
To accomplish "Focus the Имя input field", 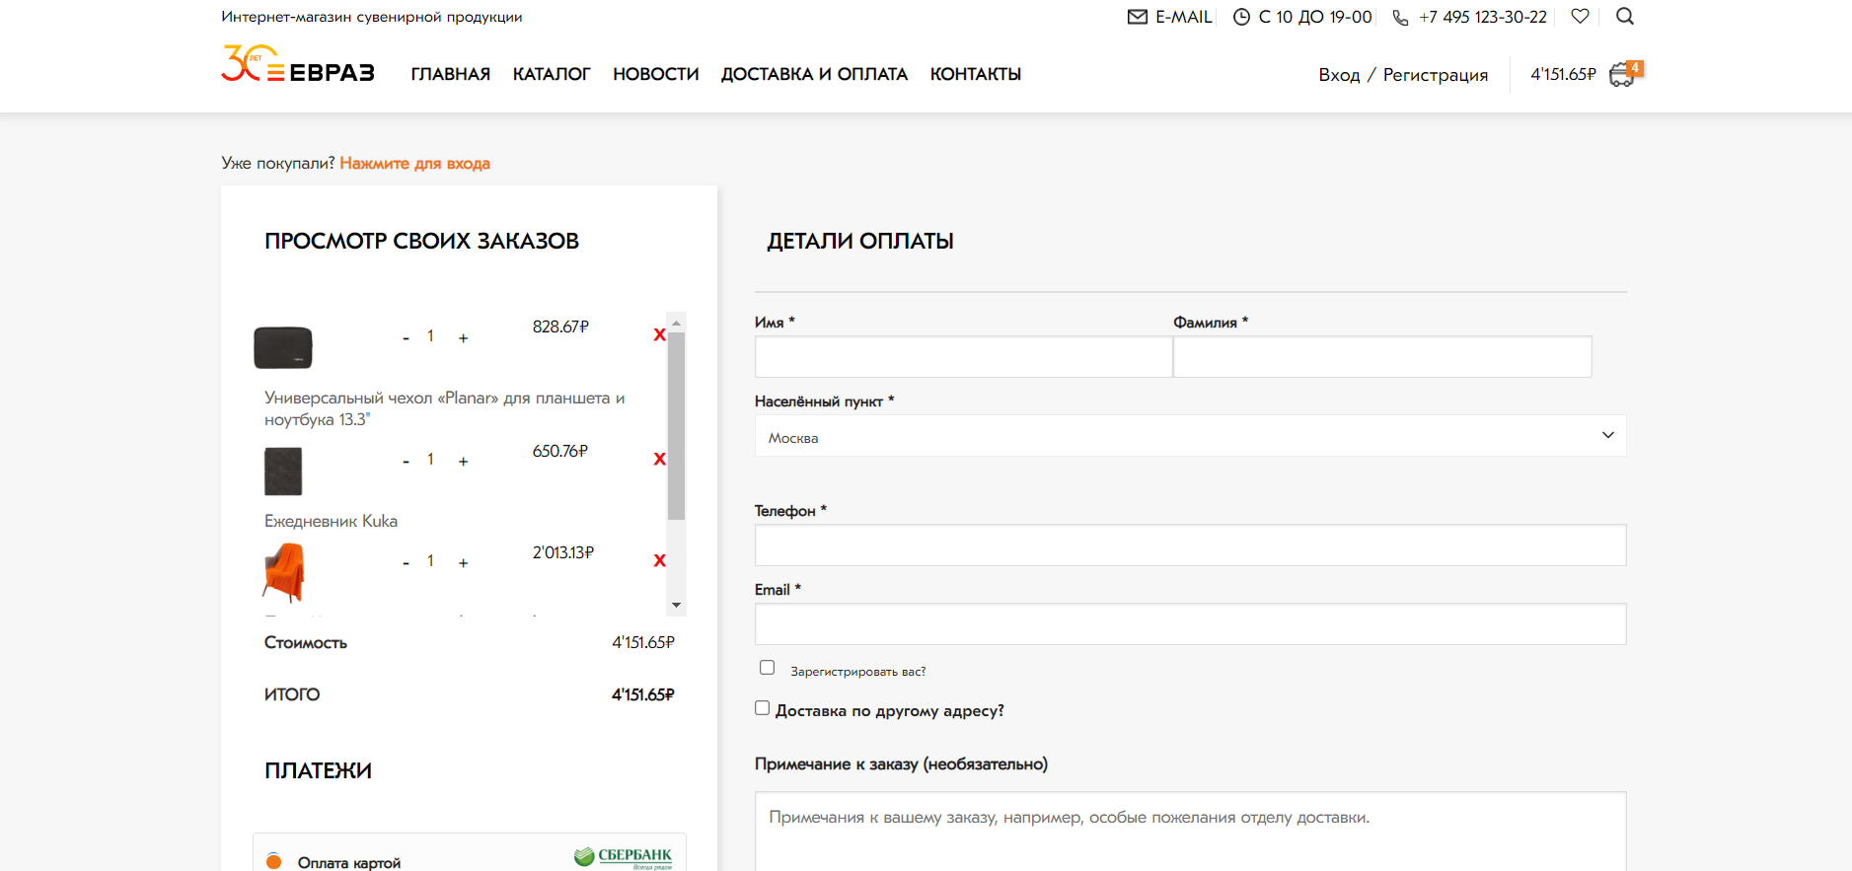I will pyautogui.click(x=963, y=357).
